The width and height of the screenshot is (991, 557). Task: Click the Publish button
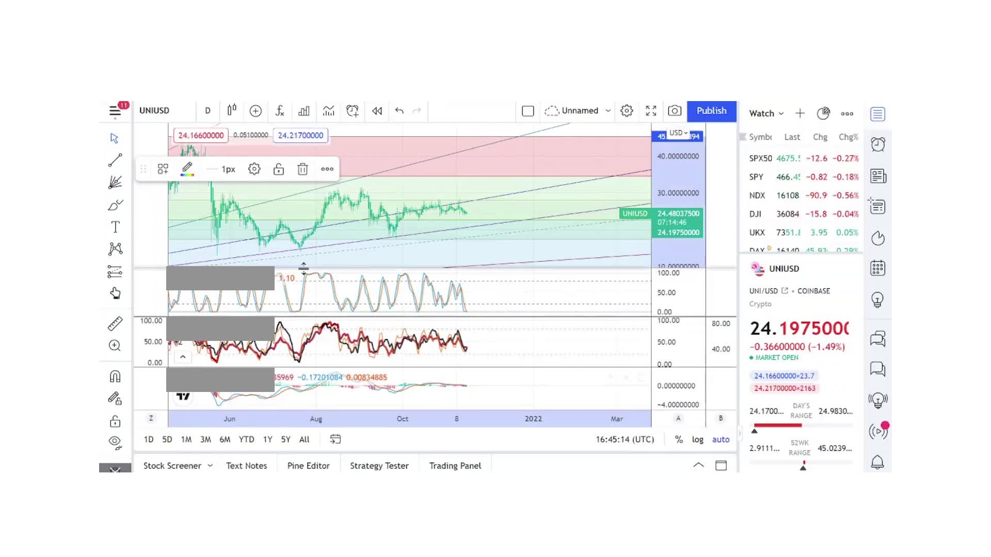[x=711, y=111]
